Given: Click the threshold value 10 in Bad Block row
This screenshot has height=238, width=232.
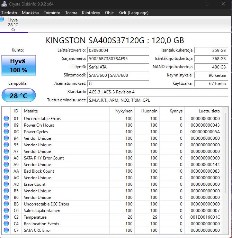Looking at the screenshot, I should pyautogui.click(x=180, y=171).
